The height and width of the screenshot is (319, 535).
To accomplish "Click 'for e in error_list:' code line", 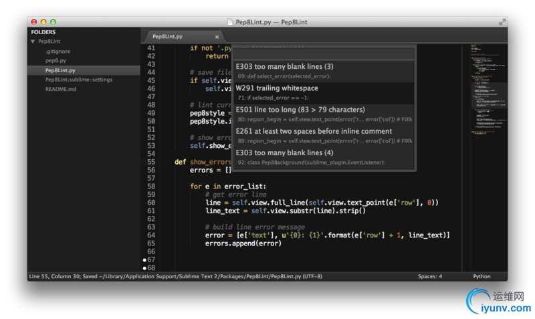I will [x=228, y=187].
